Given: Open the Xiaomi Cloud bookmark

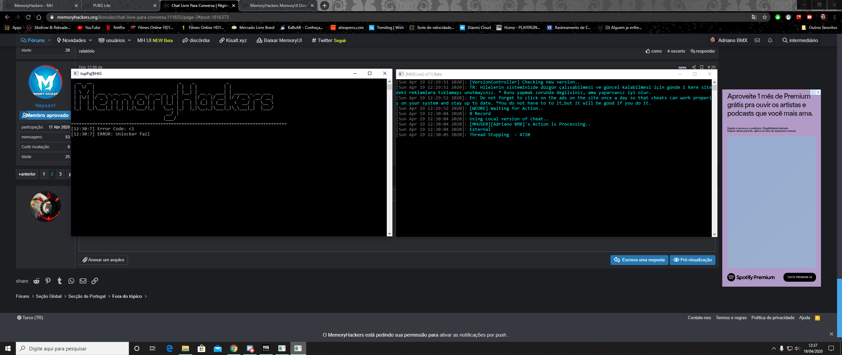Looking at the screenshot, I should pyautogui.click(x=475, y=28).
